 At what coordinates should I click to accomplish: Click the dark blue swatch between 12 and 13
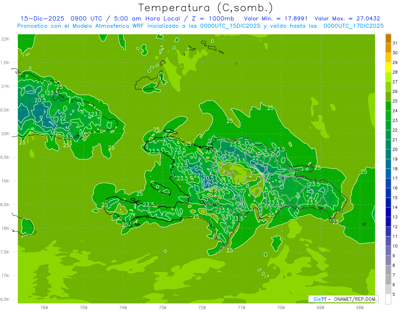(x=388, y=222)
